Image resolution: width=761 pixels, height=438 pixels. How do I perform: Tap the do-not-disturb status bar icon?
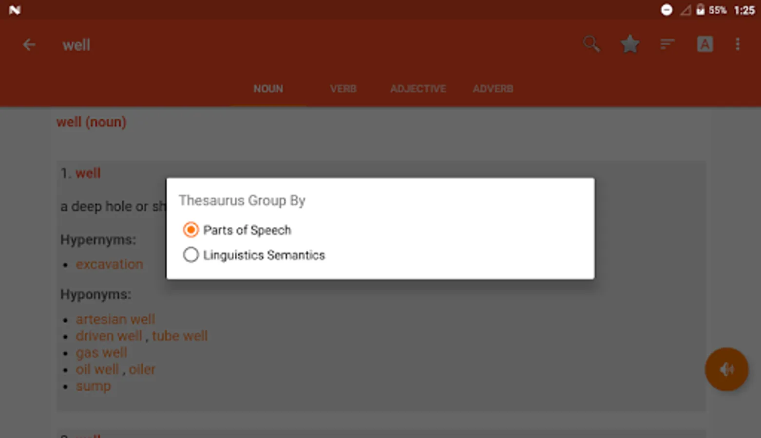coord(666,10)
